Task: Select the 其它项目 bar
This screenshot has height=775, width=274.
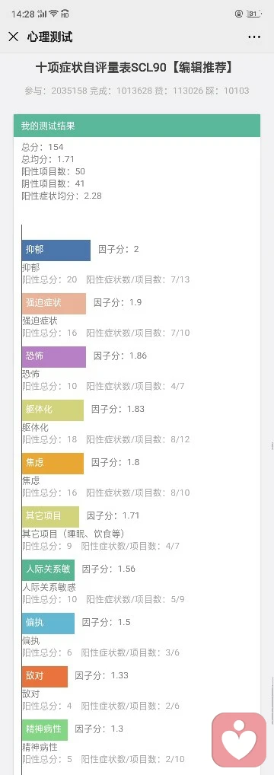Action: pos(50,516)
